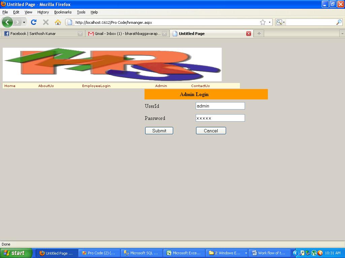The height and width of the screenshot is (258, 345).
Task: Go to the Home page via house icon
Action: [x=58, y=22]
